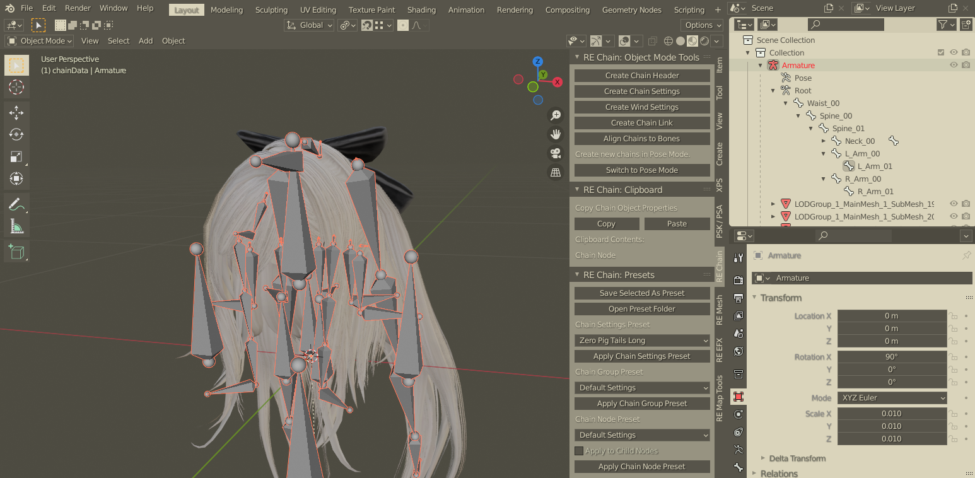Viewport: 975px width, 478px height.
Task: Open the Render menu
Action: [78, 8]
